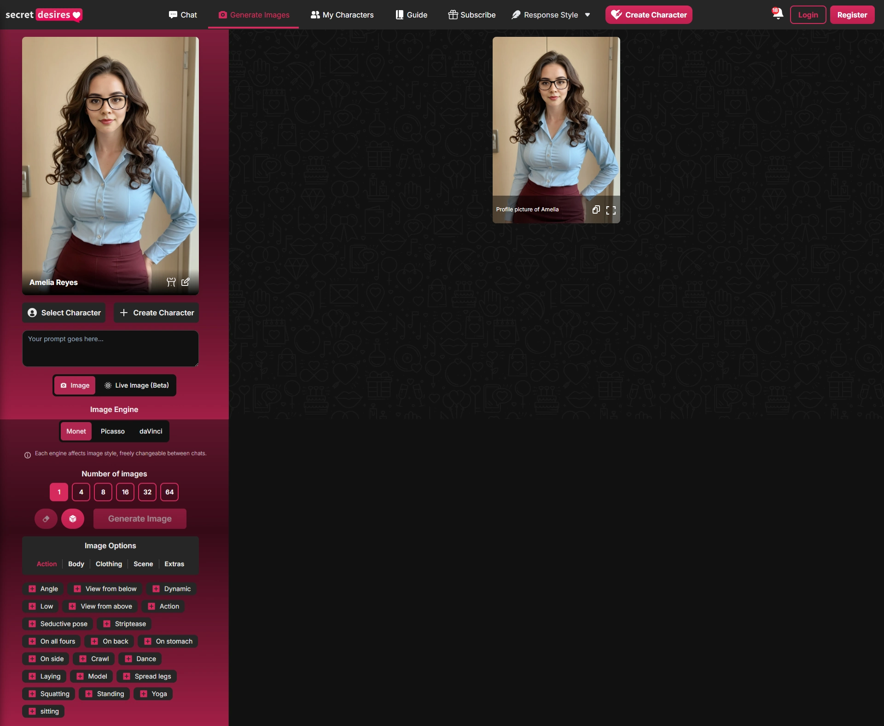Screen dimensions: 884x726
Task: Open notifications via the bell icon
Action: click(777, 14)
